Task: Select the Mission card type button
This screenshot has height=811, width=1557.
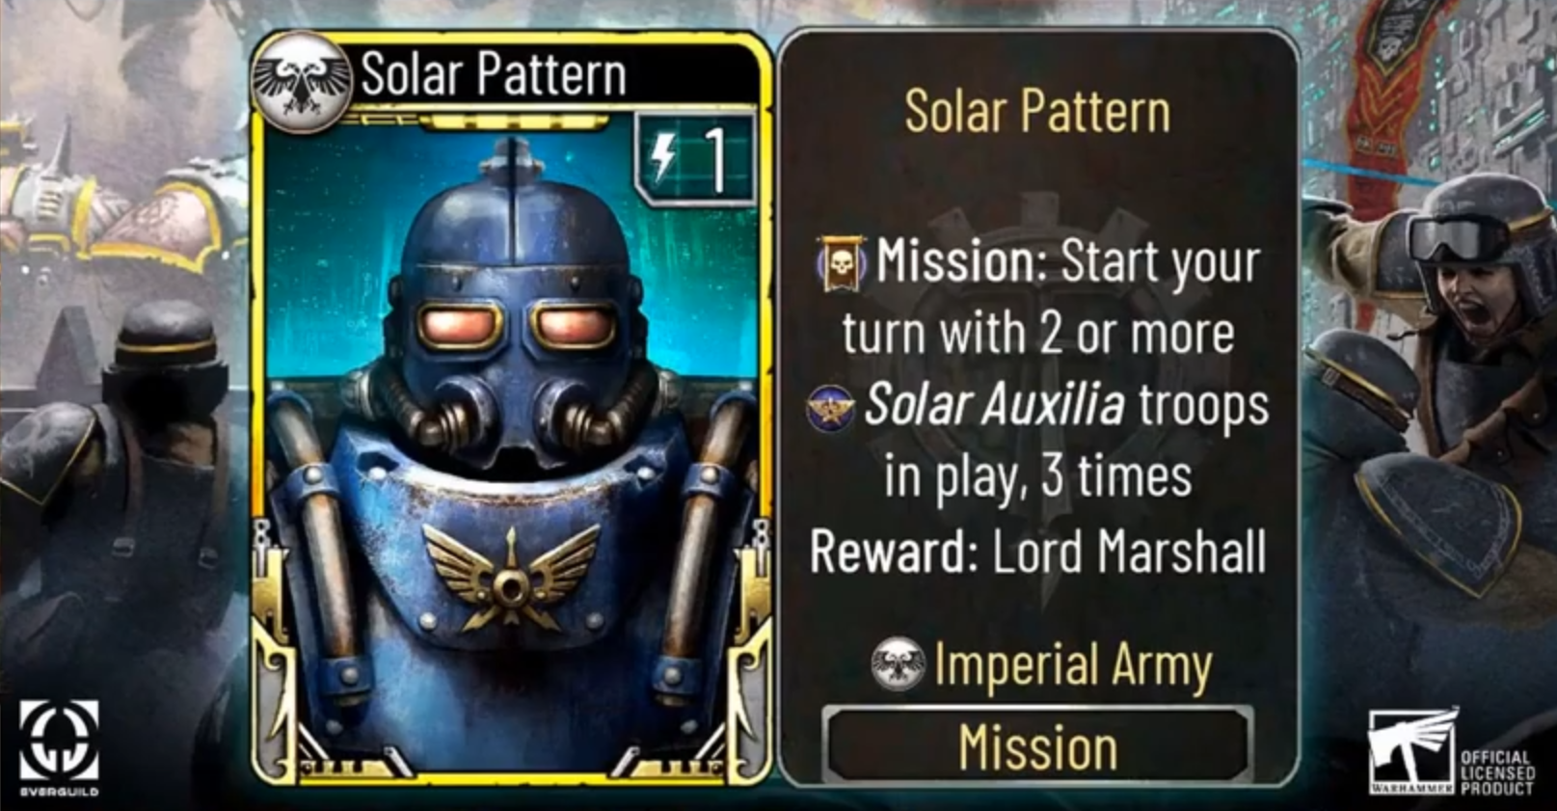Action: 1037,747
